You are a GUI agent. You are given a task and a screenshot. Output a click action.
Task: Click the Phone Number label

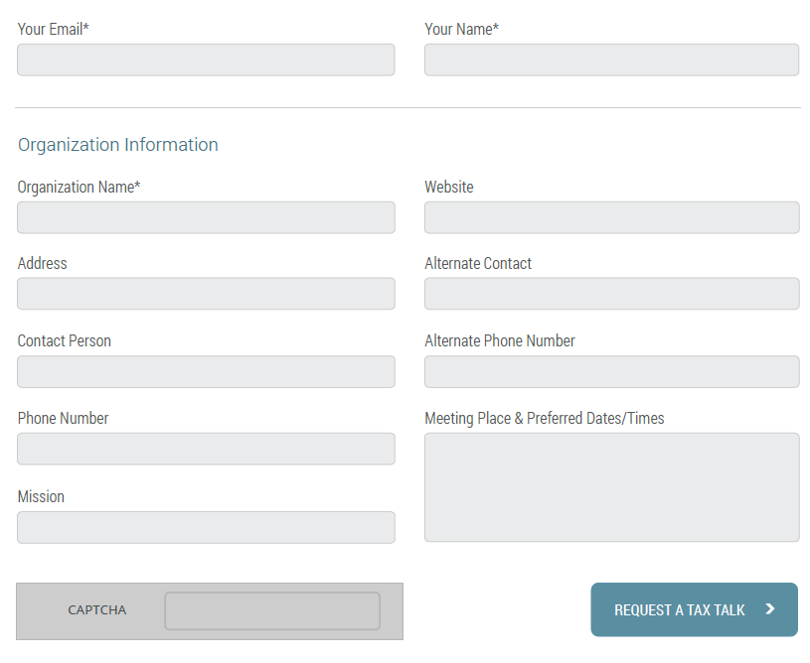tap(63, 419)
